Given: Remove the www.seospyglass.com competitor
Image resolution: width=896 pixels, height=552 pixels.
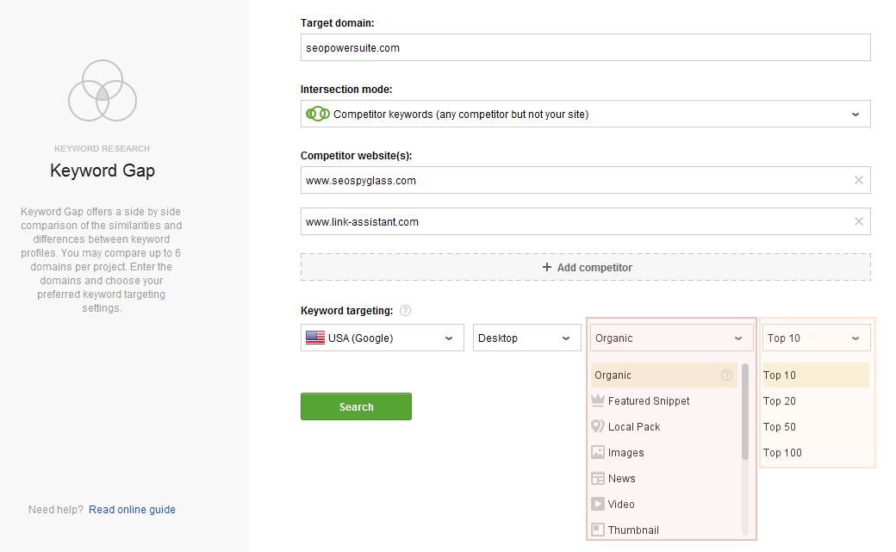Looking at the screenshot, I should coord(858,180).
